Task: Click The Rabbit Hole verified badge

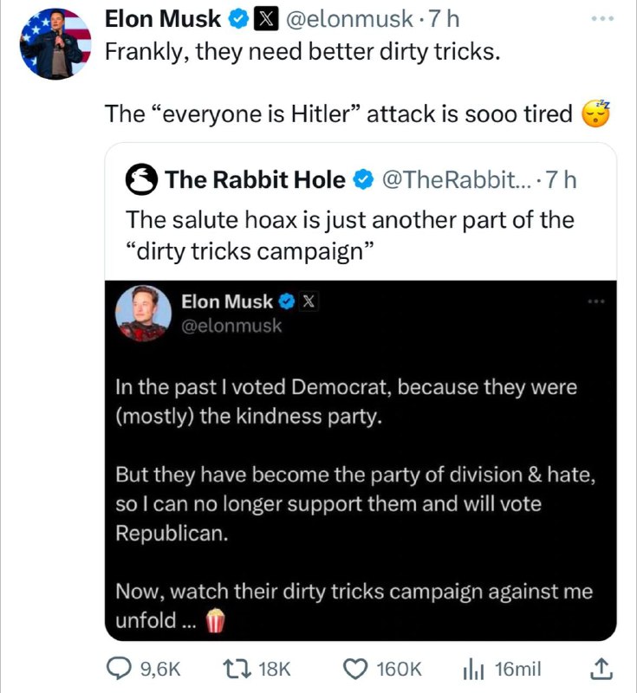Action: coord(364,180)
